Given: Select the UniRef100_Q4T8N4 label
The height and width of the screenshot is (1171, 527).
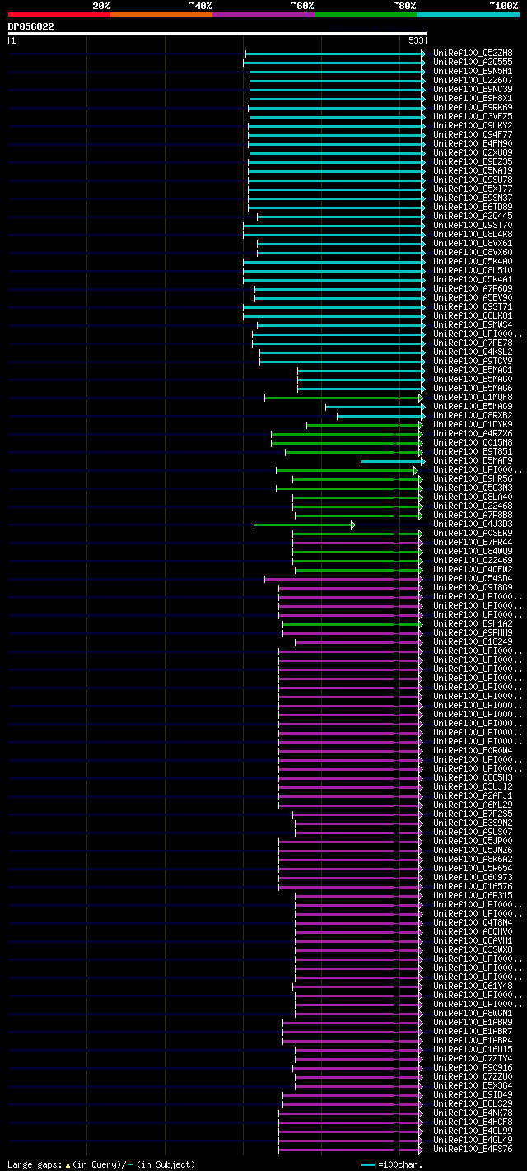Looking at the screenshot, I should coord(473,922).
